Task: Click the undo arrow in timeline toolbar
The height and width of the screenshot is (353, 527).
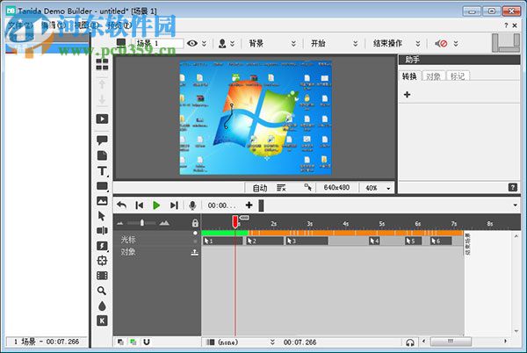Action: tap(122, 205)
